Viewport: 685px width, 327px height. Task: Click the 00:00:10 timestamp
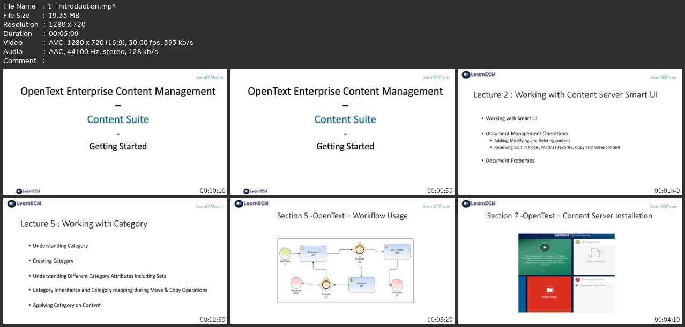tap(213, 191)
